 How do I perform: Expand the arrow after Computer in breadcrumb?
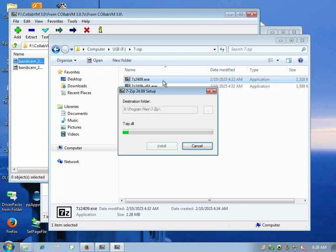coord(109,49)
